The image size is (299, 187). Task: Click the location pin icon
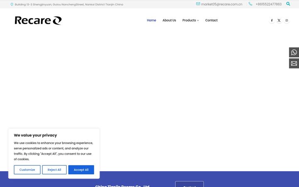(12, 5)
